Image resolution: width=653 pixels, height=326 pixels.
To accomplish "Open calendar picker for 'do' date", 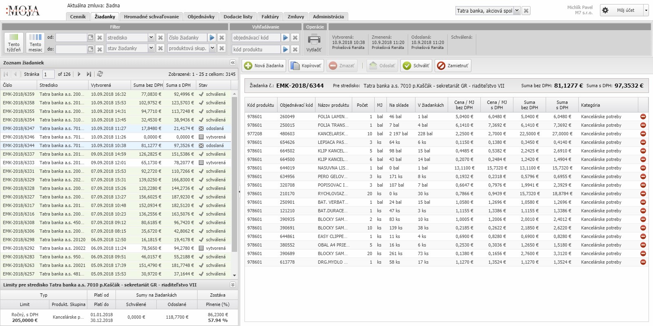I will pos(90,48).
